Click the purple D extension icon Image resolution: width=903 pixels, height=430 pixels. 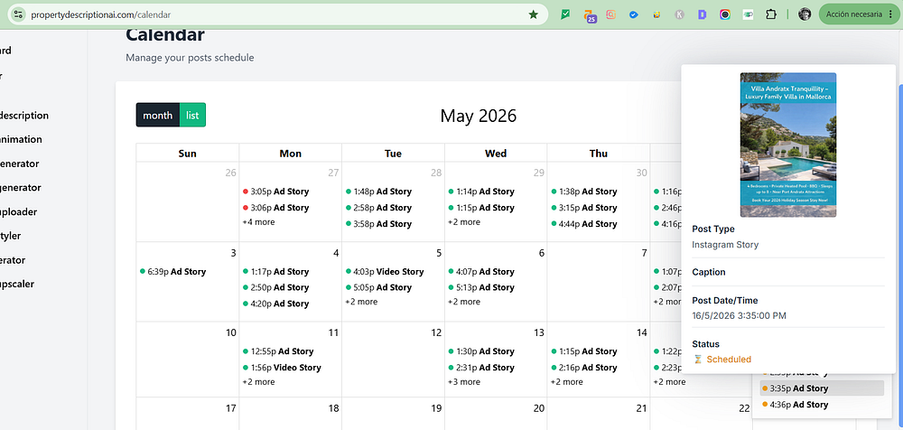coord(702,14)
